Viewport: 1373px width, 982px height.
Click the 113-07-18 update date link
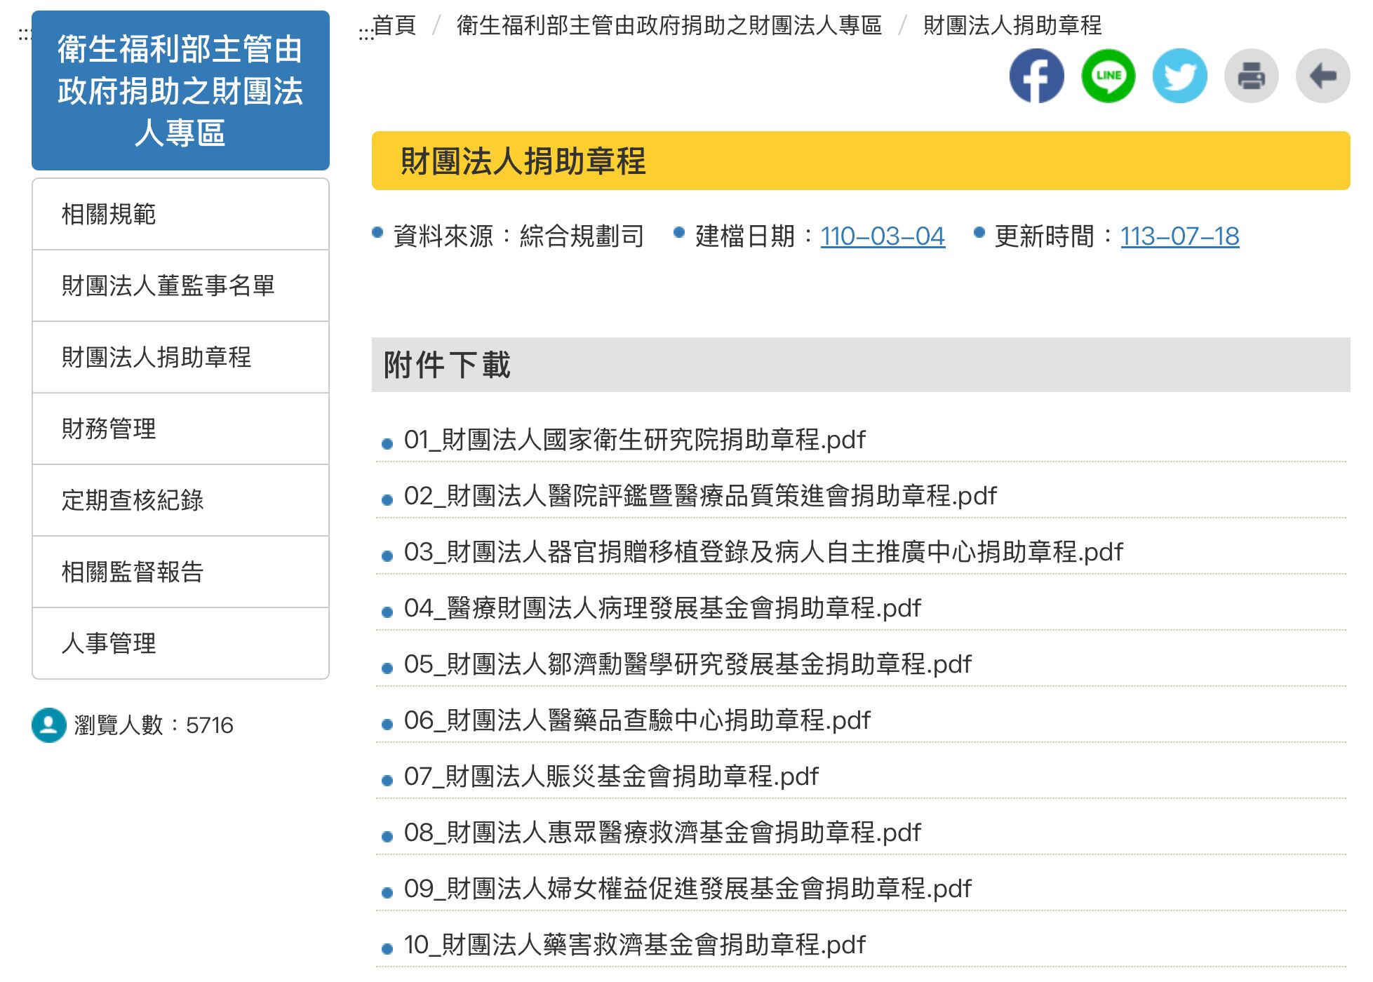coord(1179,236)
